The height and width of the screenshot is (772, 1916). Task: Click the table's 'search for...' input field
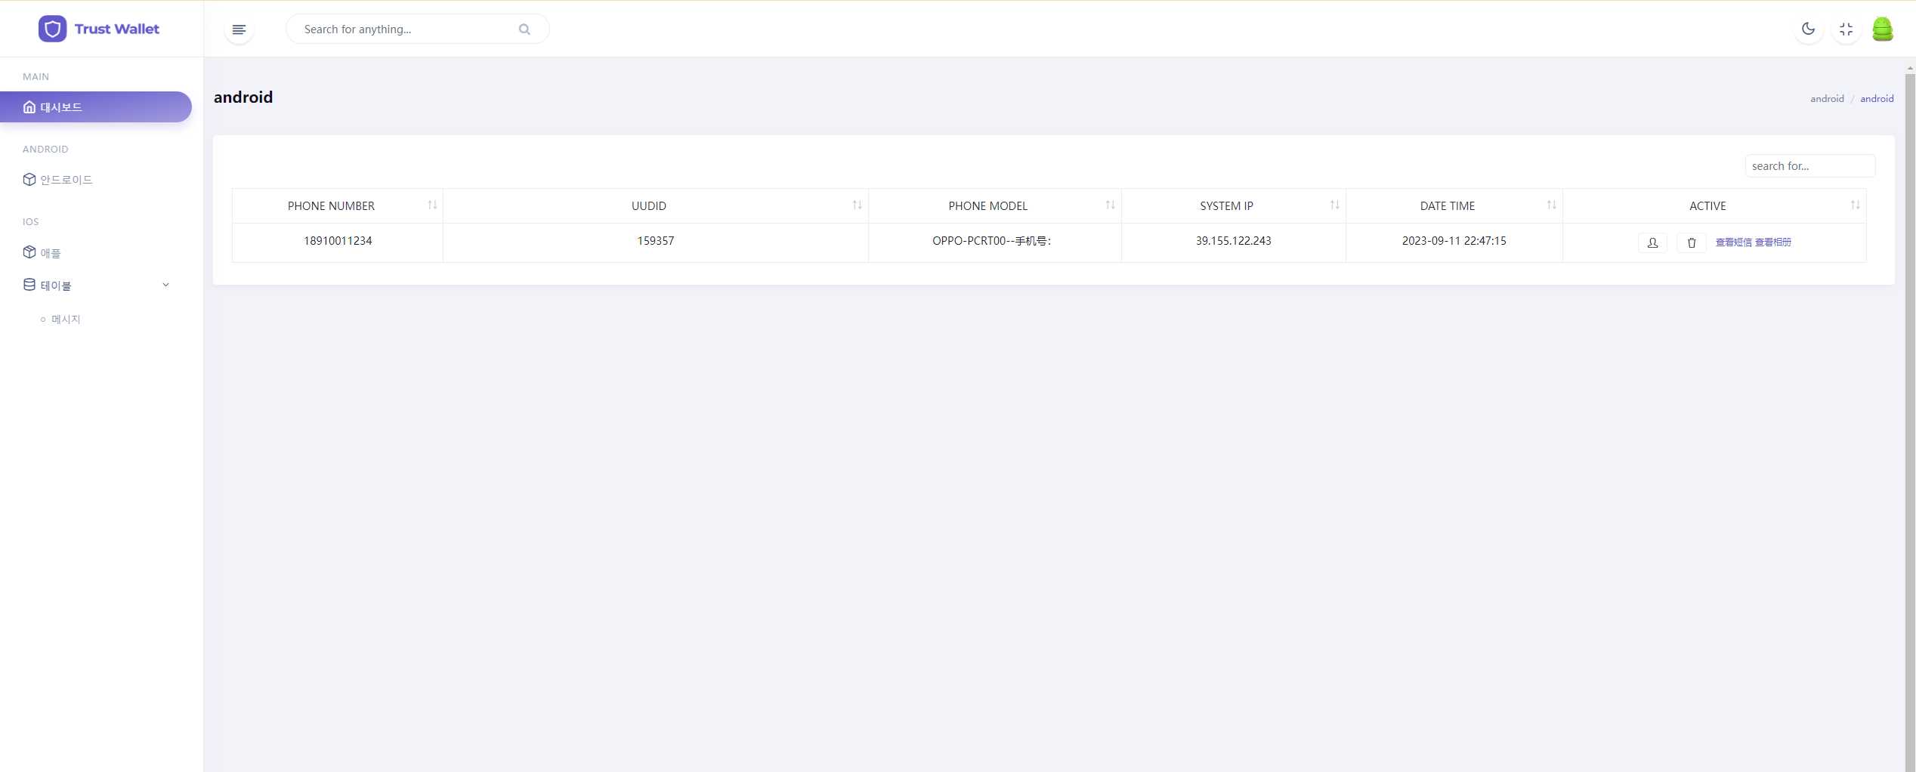click(x=1809, y=165)
